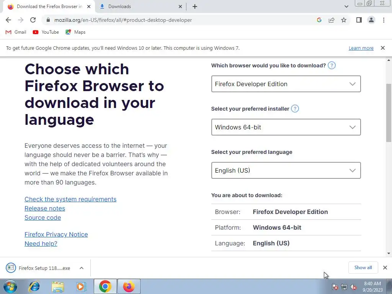Launch Internet Explorer from taskbar
Screen dimensions: 392x294
[x=34, y=286]
